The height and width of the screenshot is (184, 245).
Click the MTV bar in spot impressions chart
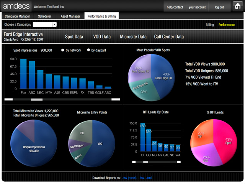click(x=49, y=81)
